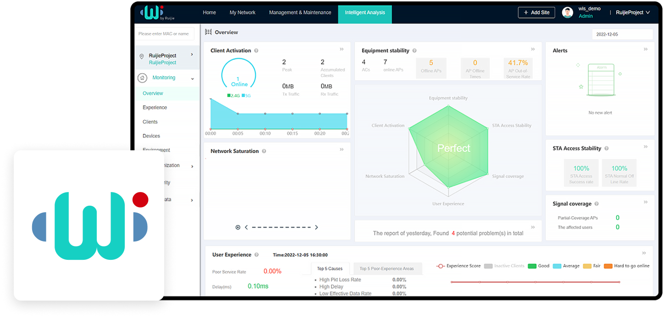Click the Perfect radar chart center

(454, 148)
